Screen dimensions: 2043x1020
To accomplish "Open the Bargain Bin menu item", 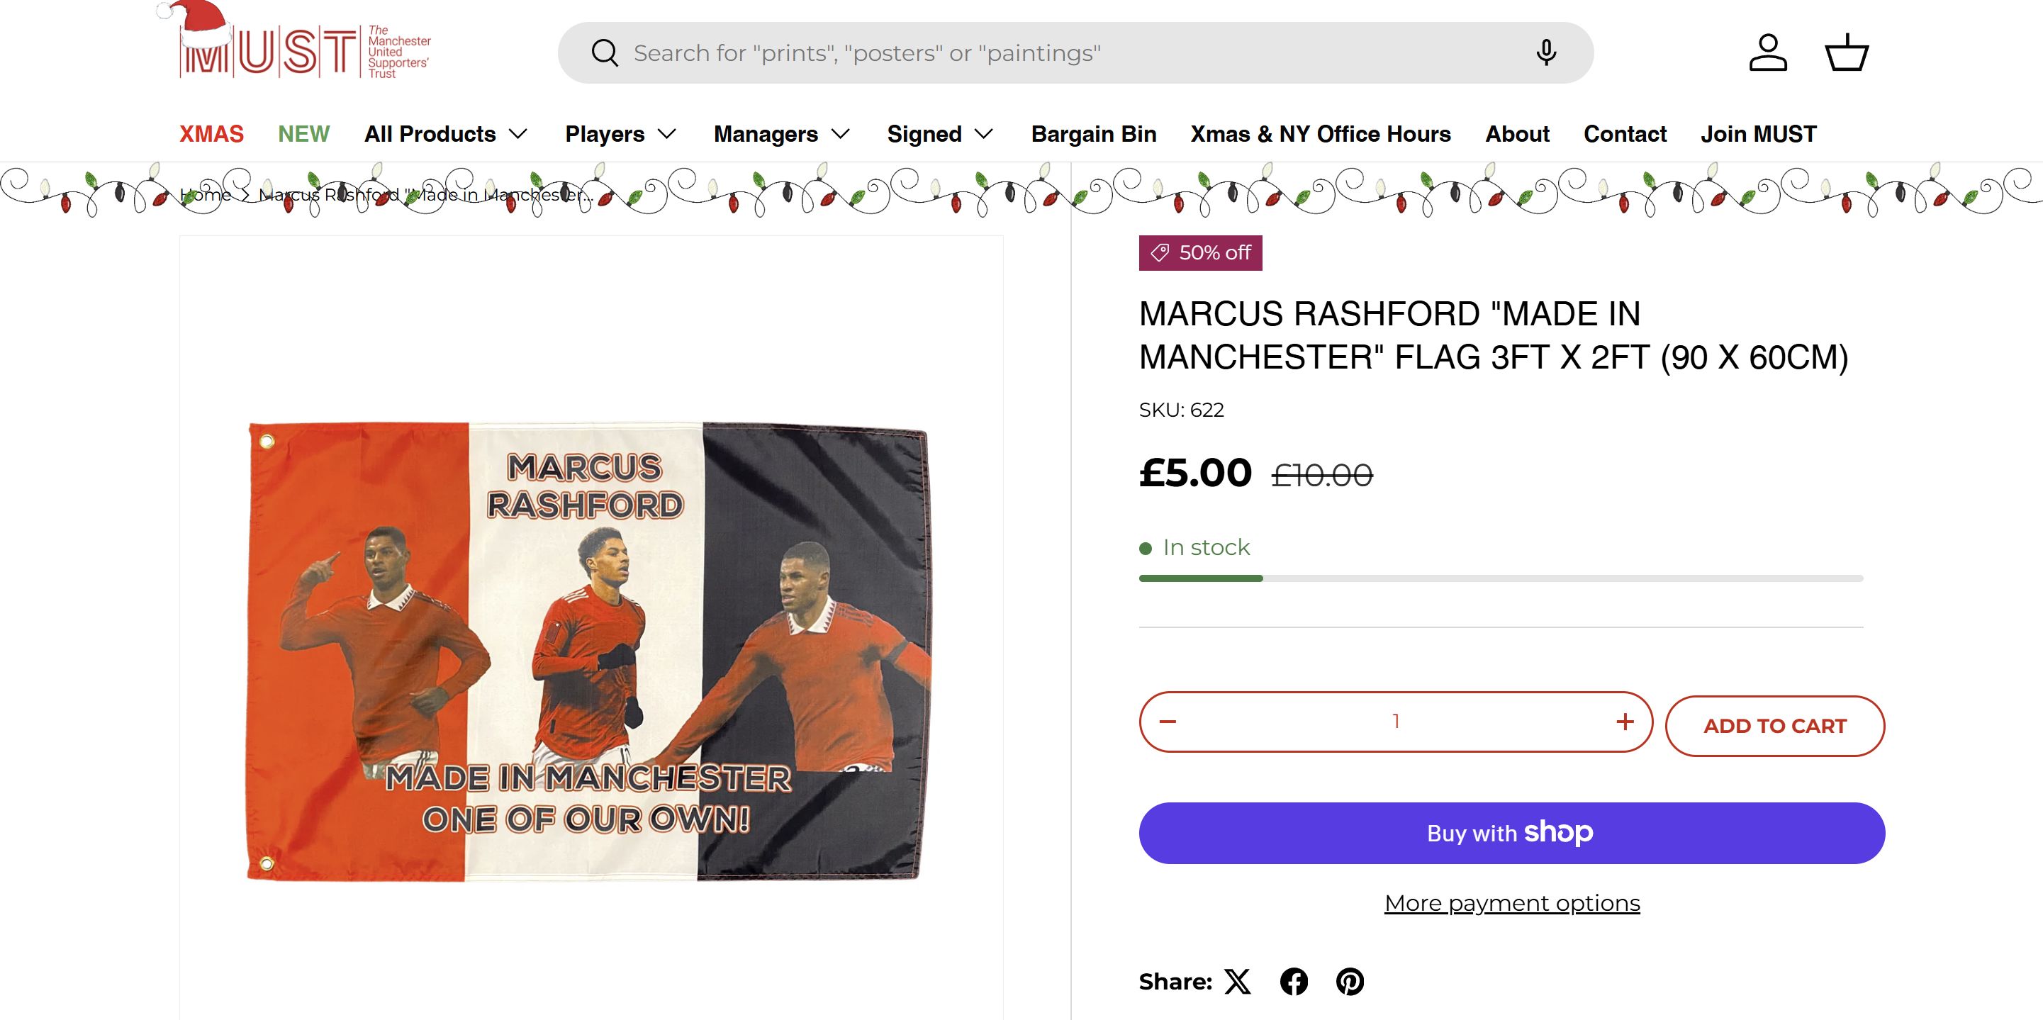I will click(x=1094, y=134).
